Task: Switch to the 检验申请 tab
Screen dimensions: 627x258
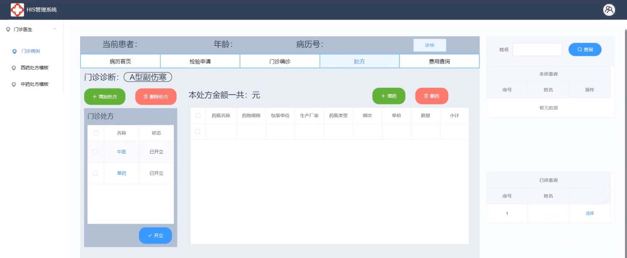Action: coord(200,61)
